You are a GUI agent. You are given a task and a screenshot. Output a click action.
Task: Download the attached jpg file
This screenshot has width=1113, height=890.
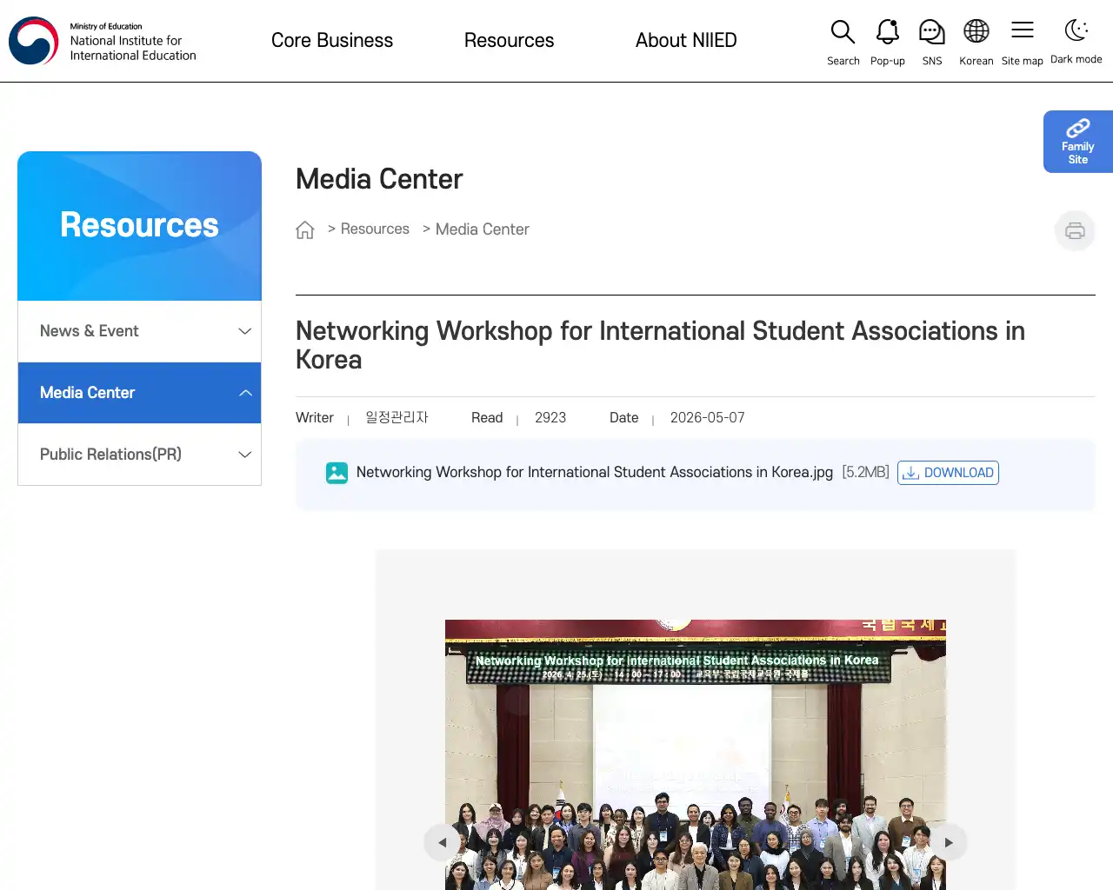(948, 473)
